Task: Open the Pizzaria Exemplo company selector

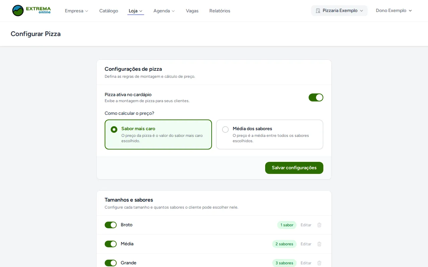Action: (x=339, y=11)
